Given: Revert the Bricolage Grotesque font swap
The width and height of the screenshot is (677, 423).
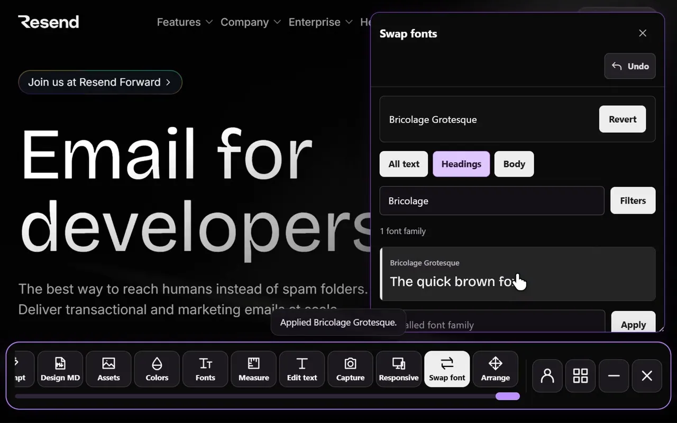Looking at the screenshot, I should [623, 119].
